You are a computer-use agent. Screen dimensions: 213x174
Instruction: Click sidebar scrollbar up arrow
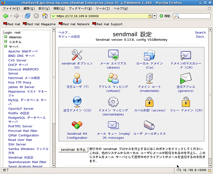[x=54, y=30]
